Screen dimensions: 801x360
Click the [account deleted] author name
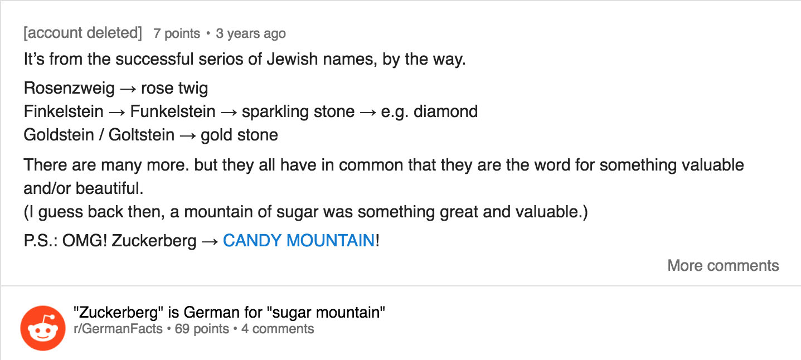(83, 33)
